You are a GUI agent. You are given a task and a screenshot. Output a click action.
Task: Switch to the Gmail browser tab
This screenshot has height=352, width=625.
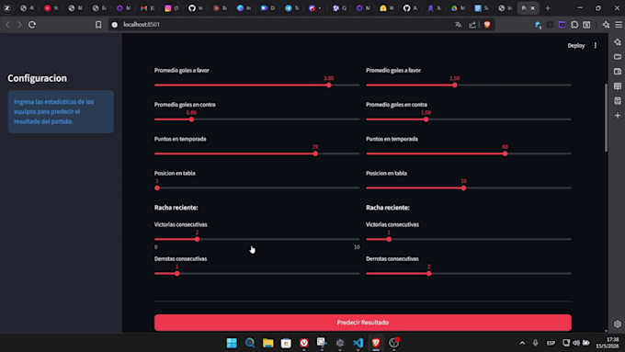click(x=147, y=8)
